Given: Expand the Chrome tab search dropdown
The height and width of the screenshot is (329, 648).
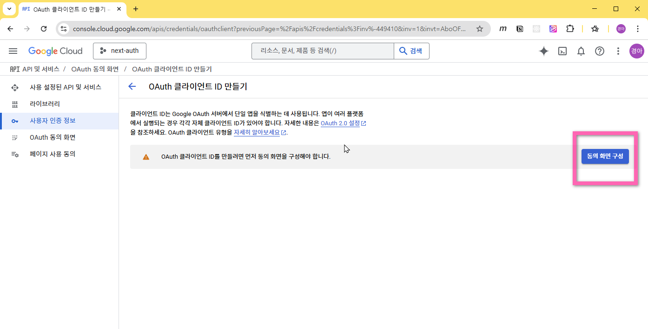Looking at the screenshot, I should [x=9, y=9].
